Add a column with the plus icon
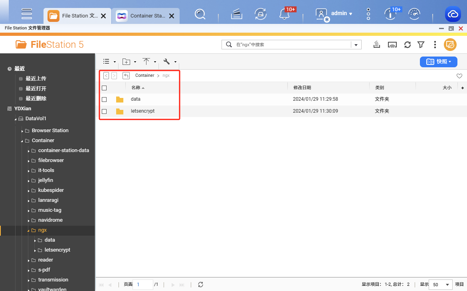Image resolution: width=467 pixels, height=291 pixels. [x=463, y=88]
